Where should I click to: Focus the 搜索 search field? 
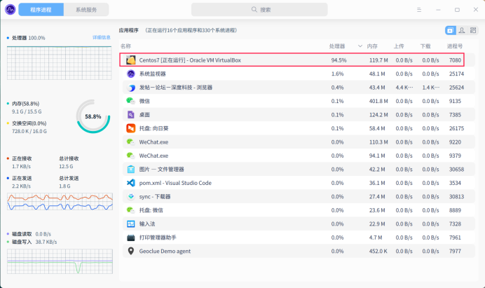[259, 10]
